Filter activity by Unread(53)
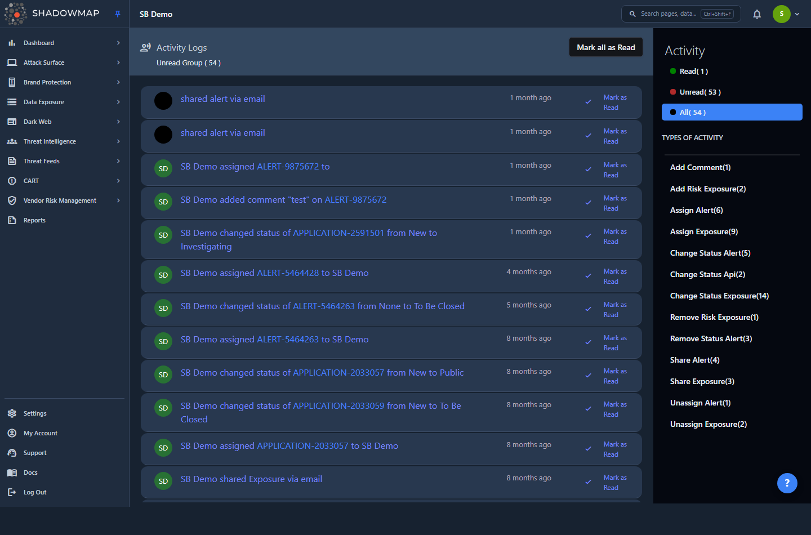 tap(699, 92)
